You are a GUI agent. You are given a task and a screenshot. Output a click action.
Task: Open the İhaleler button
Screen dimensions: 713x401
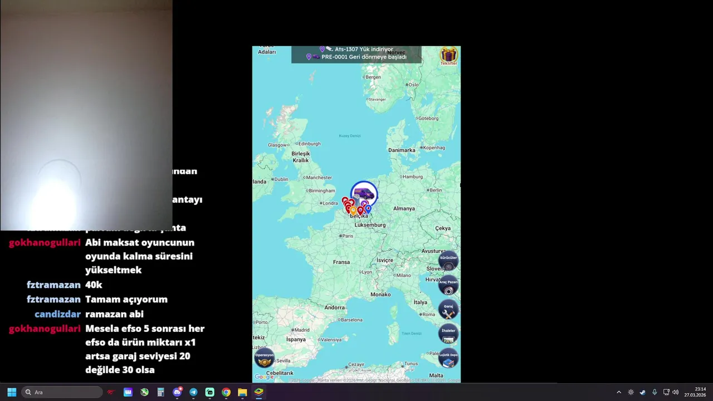pyautogui.click(x=448, y=334)
